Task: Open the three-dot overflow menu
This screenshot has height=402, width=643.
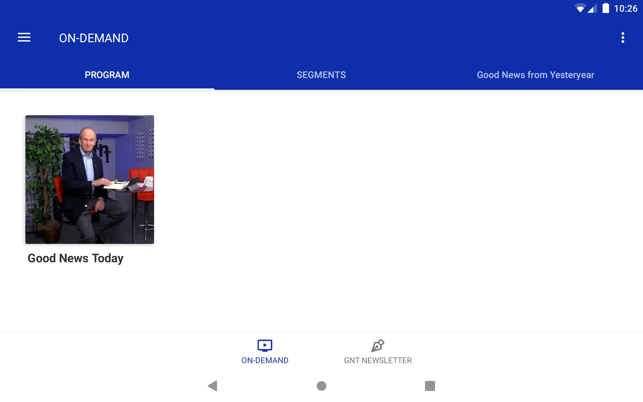Action: pyautogui.click(x=623, y=38)
